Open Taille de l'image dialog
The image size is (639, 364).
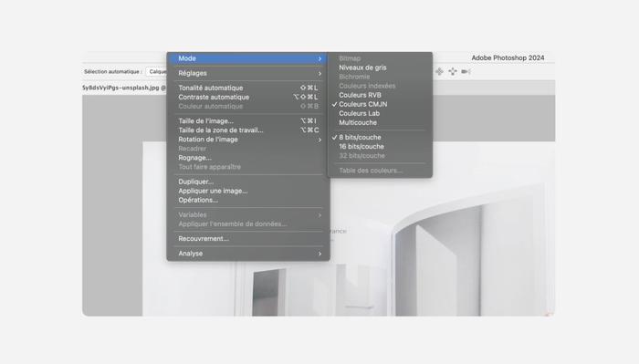tap(247, 121)
